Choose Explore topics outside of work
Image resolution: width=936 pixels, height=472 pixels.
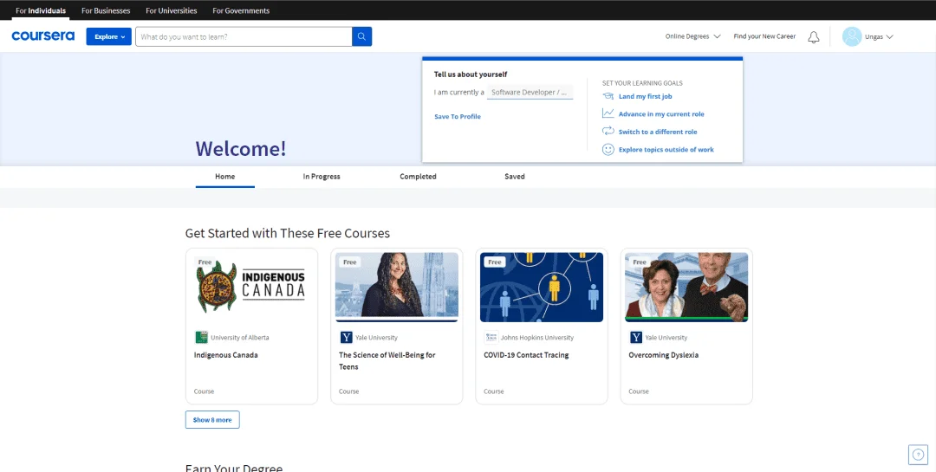point(666,150)
